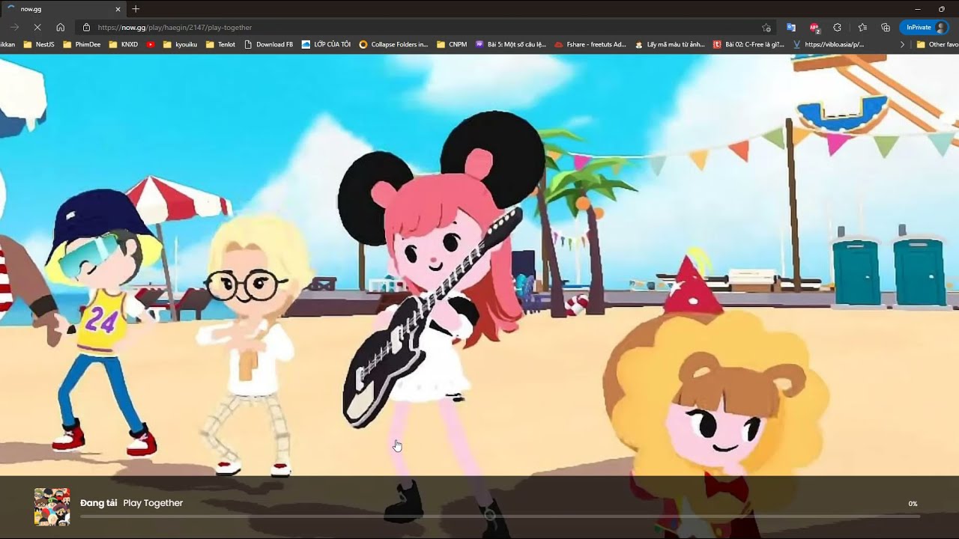Open the Bài 02: C-Free là gì bookmark
The height and width of the screenshot is (539, 959).
coord(748,44)
